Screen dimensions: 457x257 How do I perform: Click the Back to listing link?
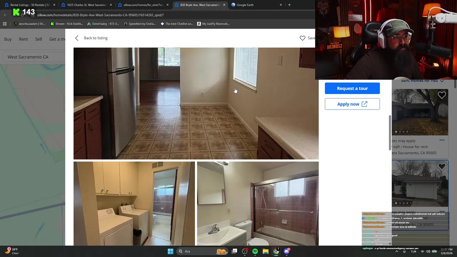pos(96,38)
